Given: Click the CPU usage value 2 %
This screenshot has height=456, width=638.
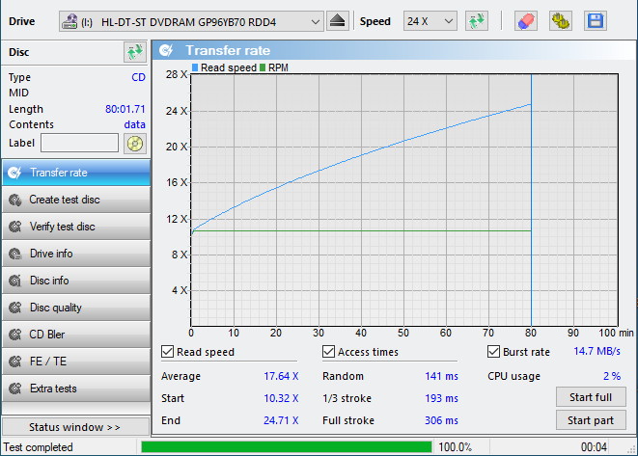Looking at the screenshot, I should tap(612, 376).
